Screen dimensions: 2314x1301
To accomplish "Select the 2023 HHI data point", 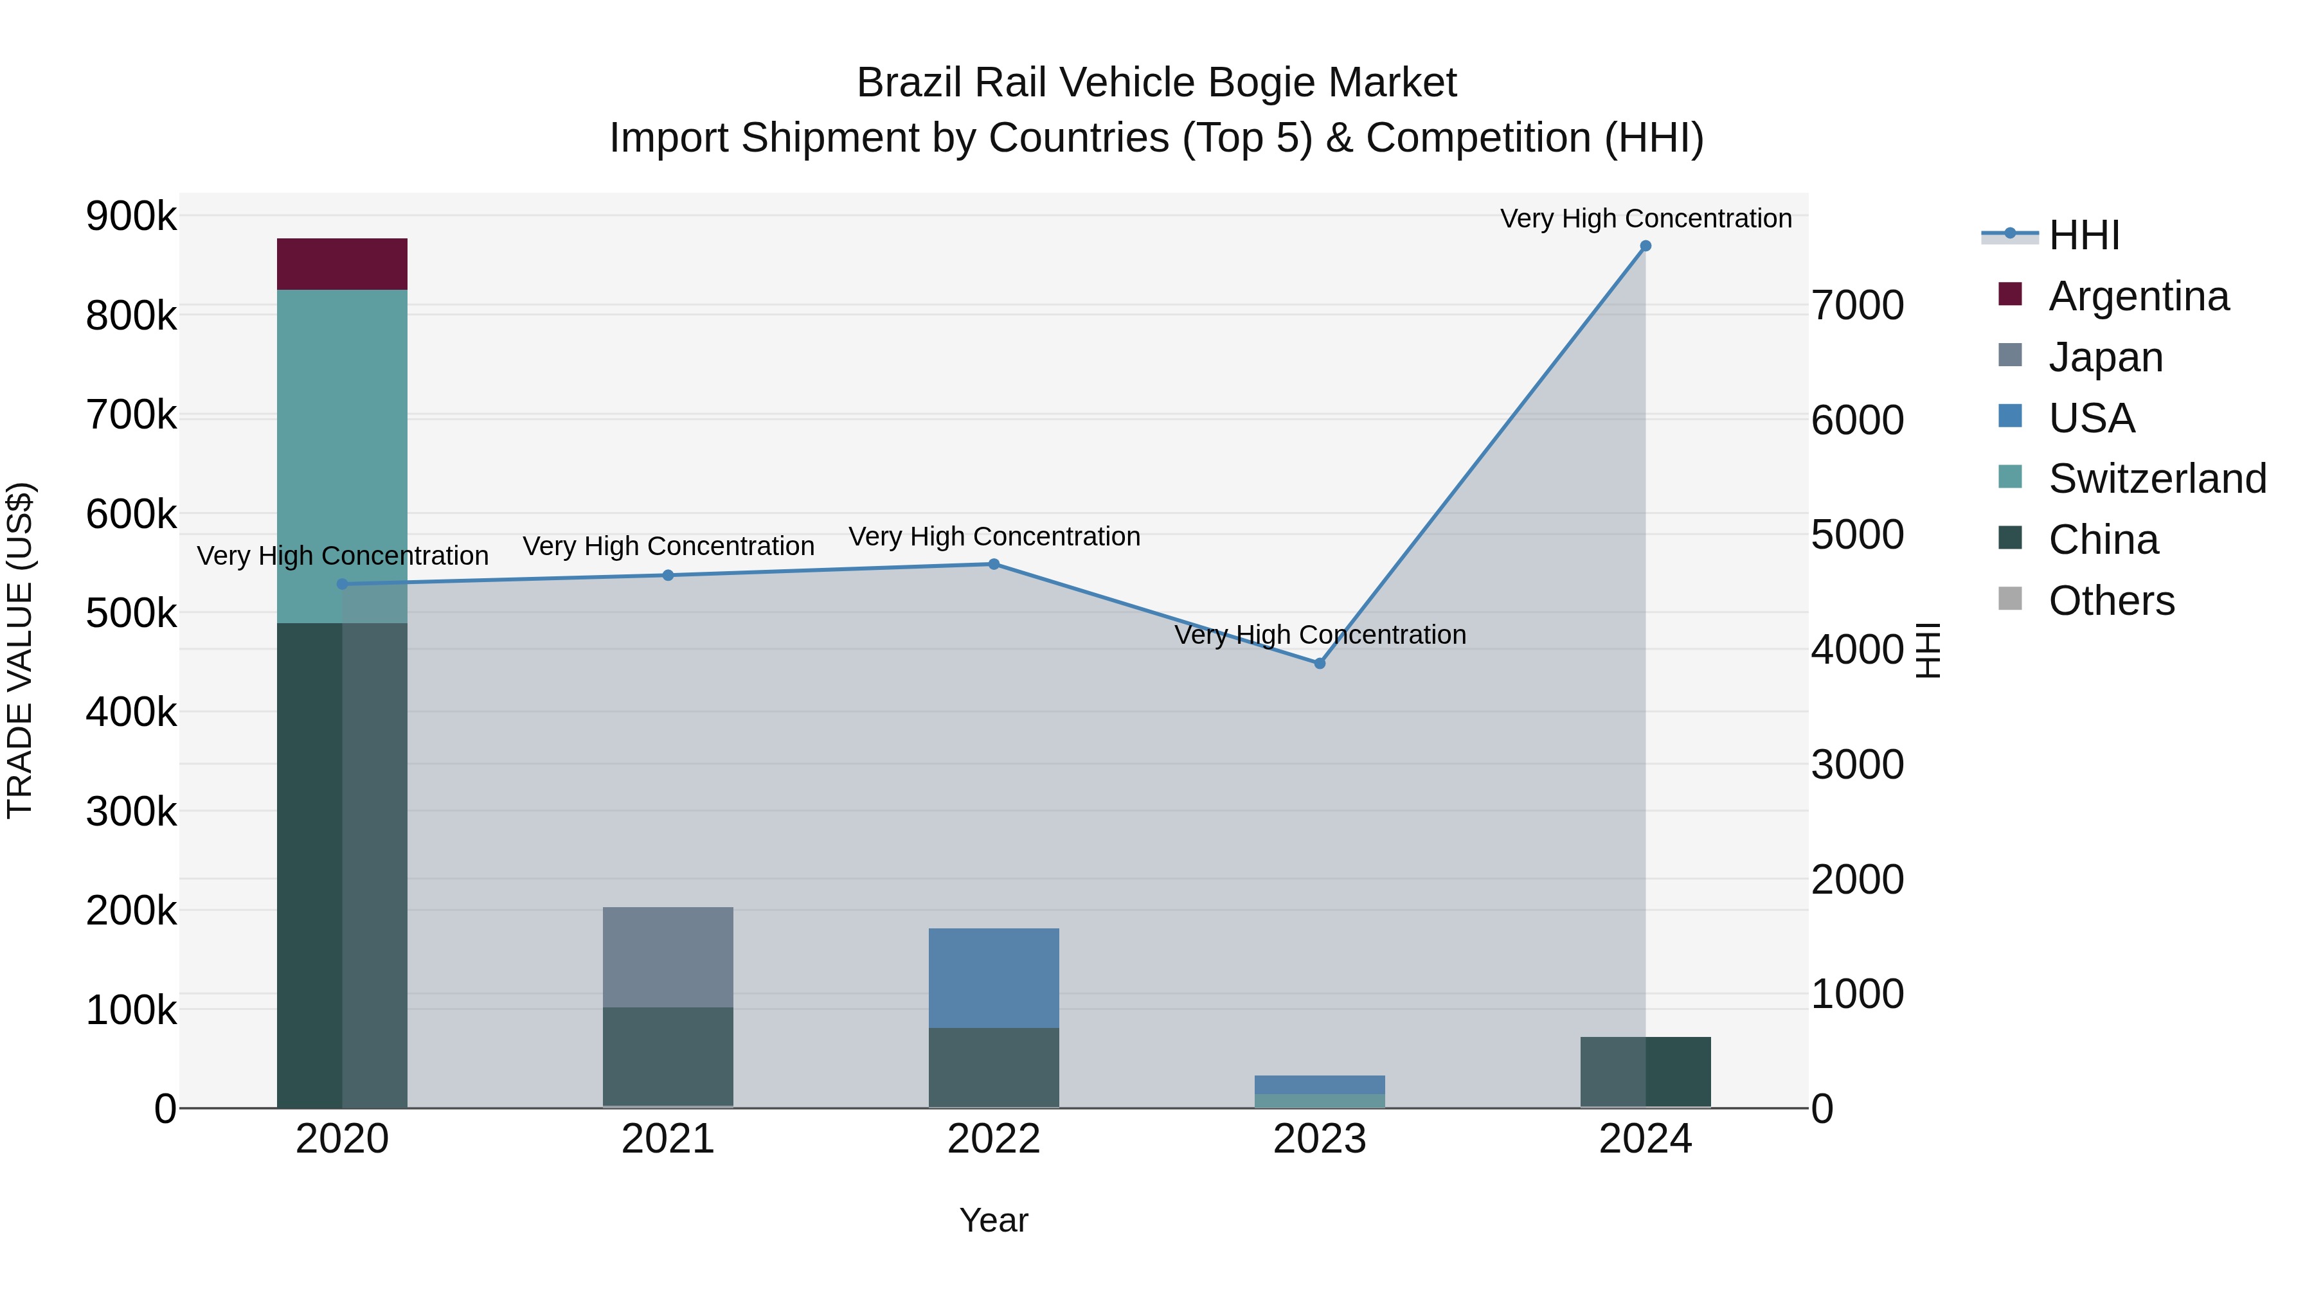I will [x=1320, y=664].
